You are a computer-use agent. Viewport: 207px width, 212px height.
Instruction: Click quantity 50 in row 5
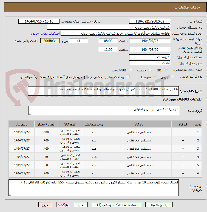pyautogui.click(x=46, y=165)
